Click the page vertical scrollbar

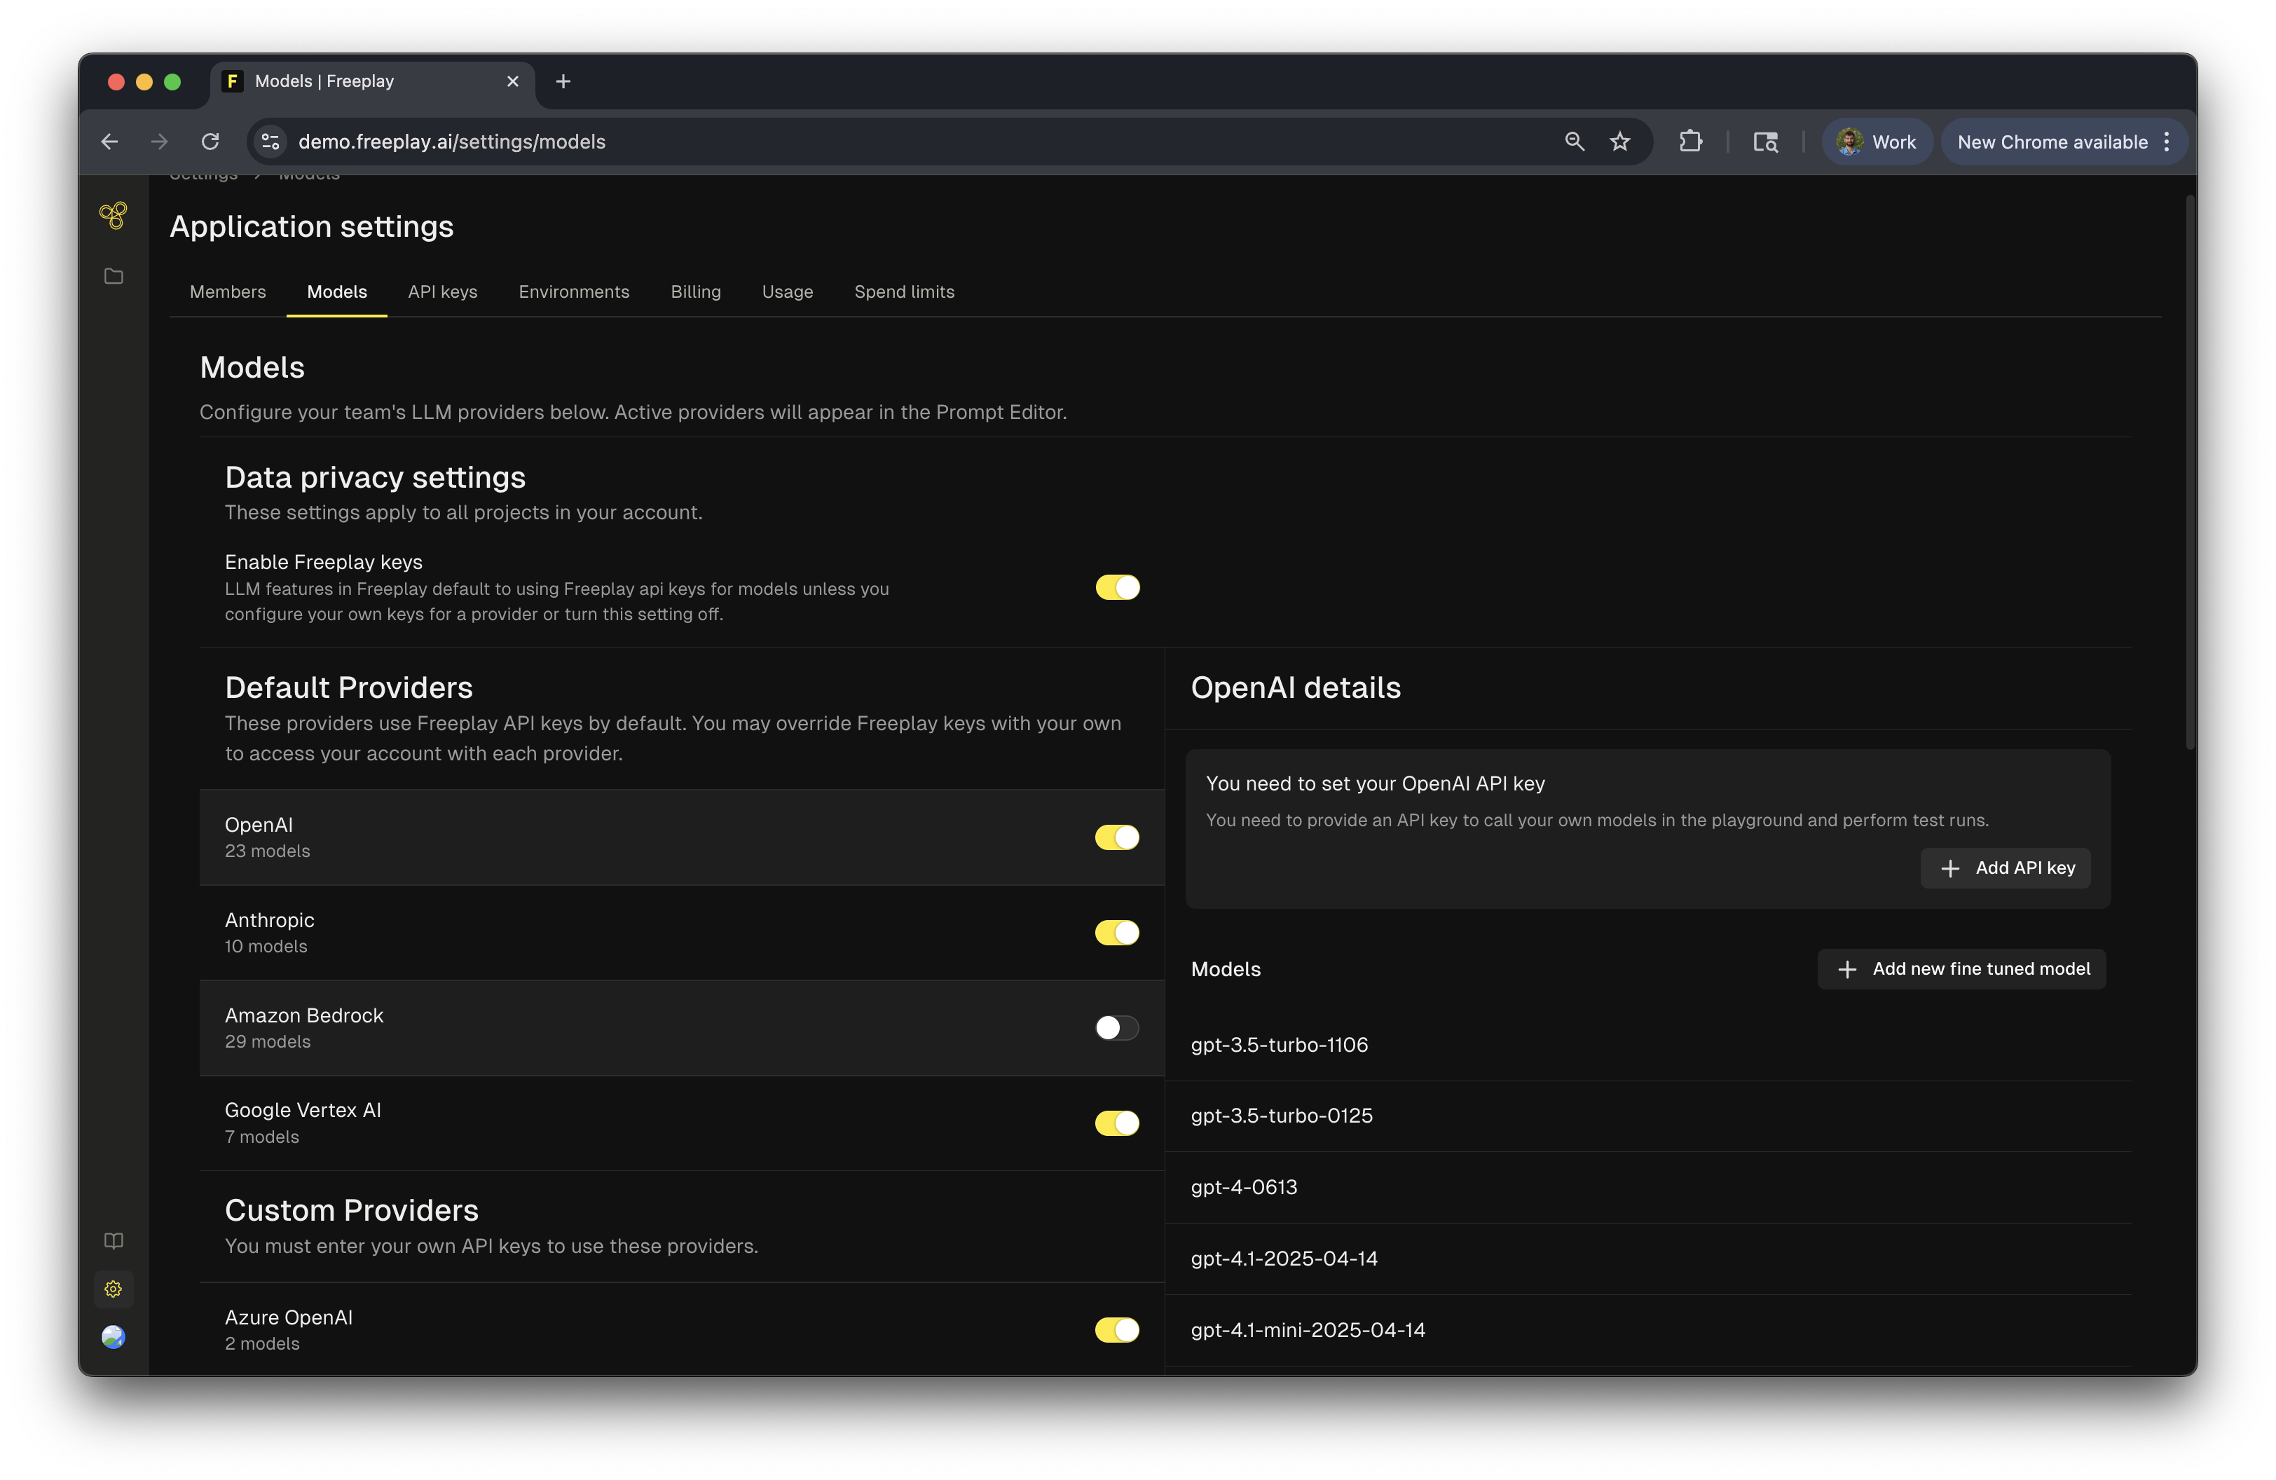coord(2190,473)
